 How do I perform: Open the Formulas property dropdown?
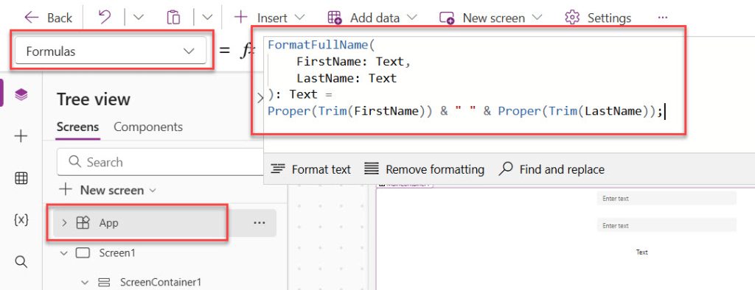point(111,51)
